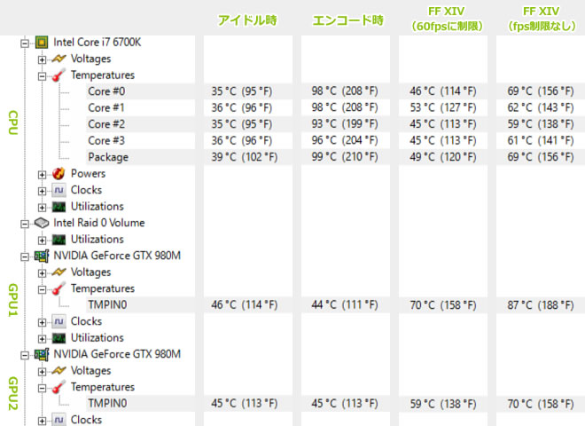This screenshot has height=426, width=585.
Task: Click Package encode value 99 °C (210 °F)
Action: pos(345,157)
